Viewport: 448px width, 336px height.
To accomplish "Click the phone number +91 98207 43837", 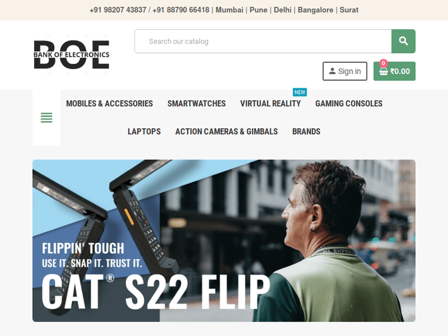I will click(118, 10).
